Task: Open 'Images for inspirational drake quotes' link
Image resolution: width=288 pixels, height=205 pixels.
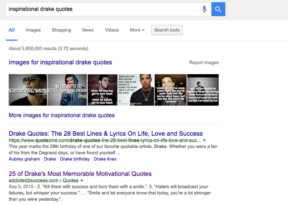Action: [60, 62]
